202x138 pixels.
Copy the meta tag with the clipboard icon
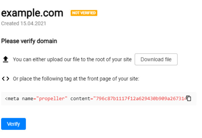[x=189, y=98]
